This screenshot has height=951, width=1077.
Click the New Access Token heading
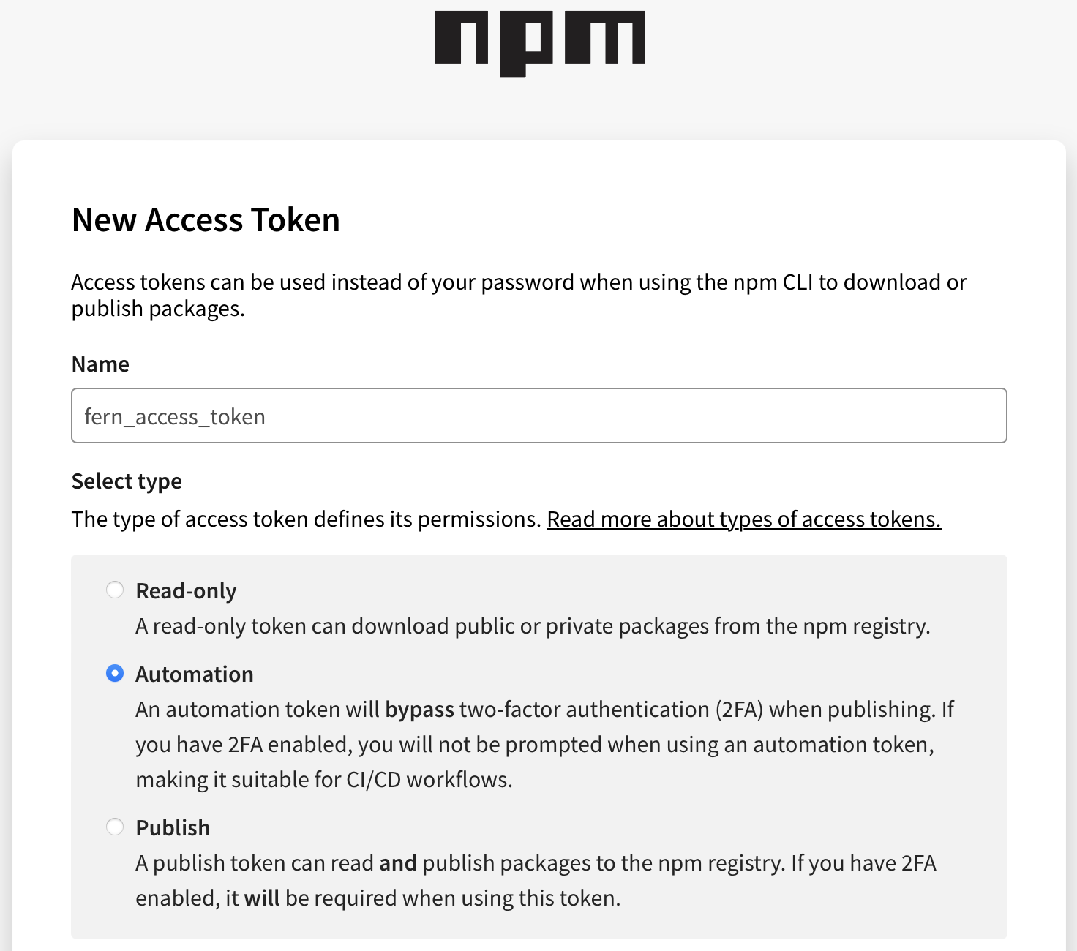click(x=206, y=220)
